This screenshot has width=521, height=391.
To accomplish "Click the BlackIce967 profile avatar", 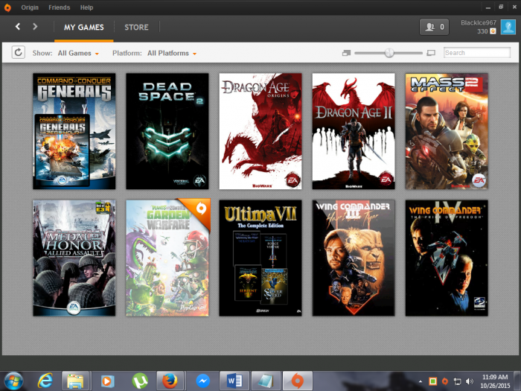I will pos(507,28).
